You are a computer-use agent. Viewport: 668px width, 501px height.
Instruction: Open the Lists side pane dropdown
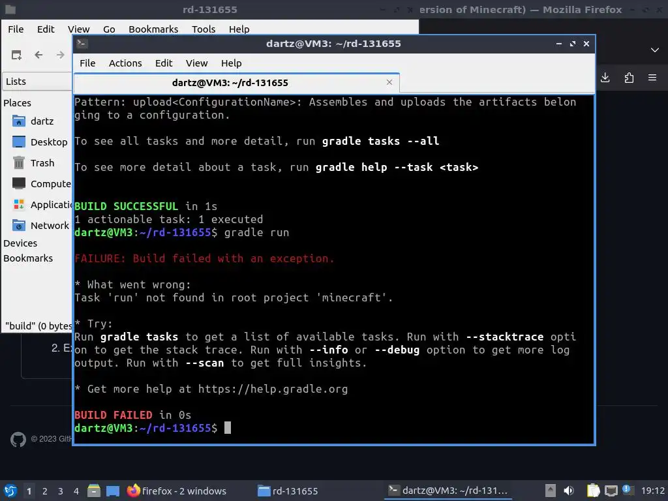[37, 82]
